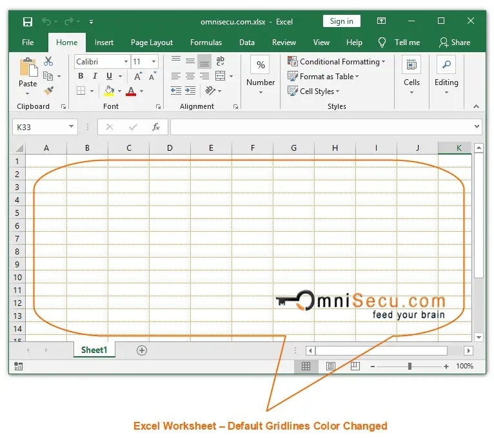Click the Cut scissors icon
The image size is (494, 438).
[x=48, y=62]
